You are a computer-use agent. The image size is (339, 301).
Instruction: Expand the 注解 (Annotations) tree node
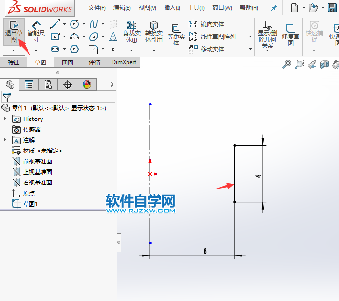click(x=5, y=139)
